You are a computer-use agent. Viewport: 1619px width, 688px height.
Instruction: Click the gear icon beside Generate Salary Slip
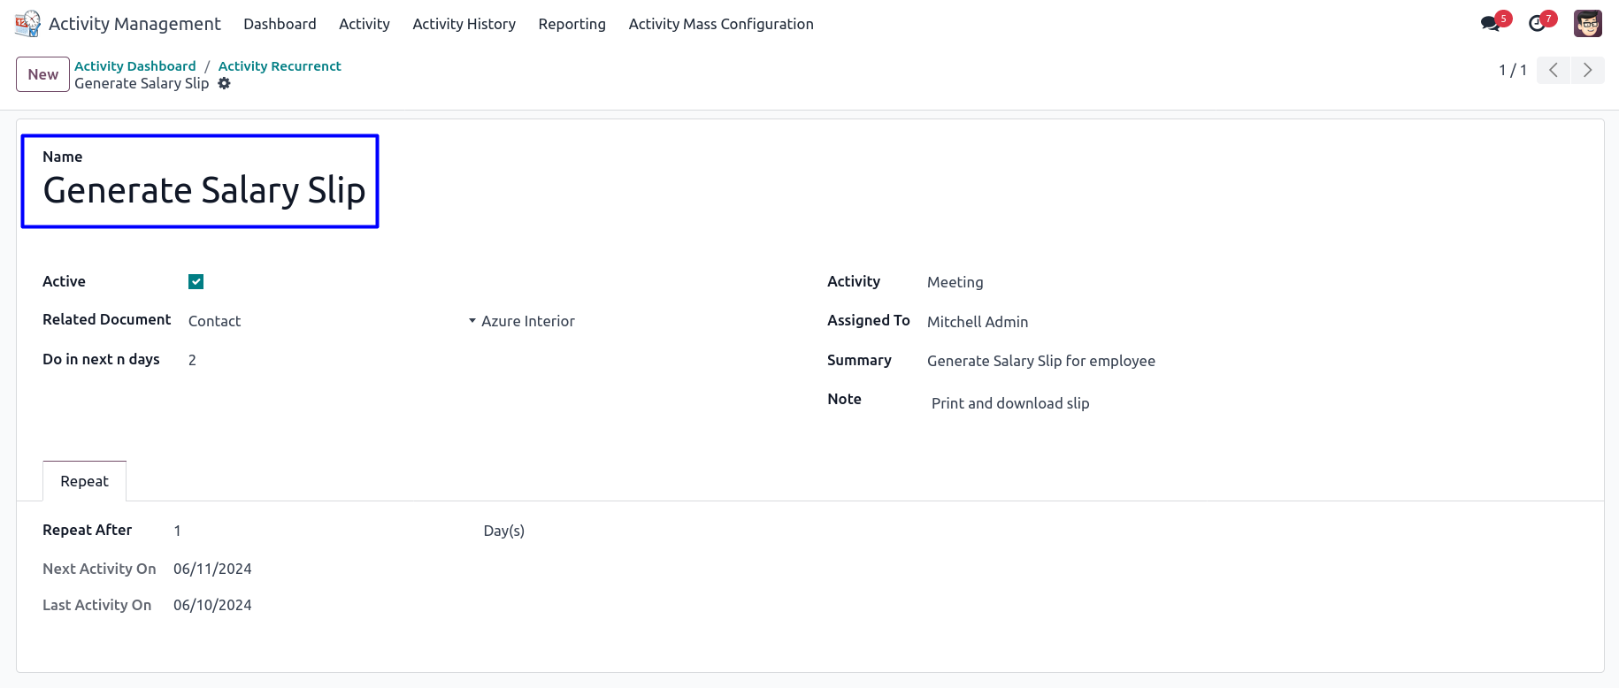225,83
